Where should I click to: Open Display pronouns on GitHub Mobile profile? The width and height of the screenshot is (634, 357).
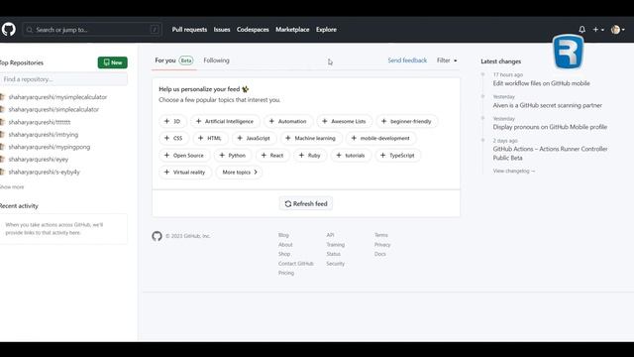550,127
